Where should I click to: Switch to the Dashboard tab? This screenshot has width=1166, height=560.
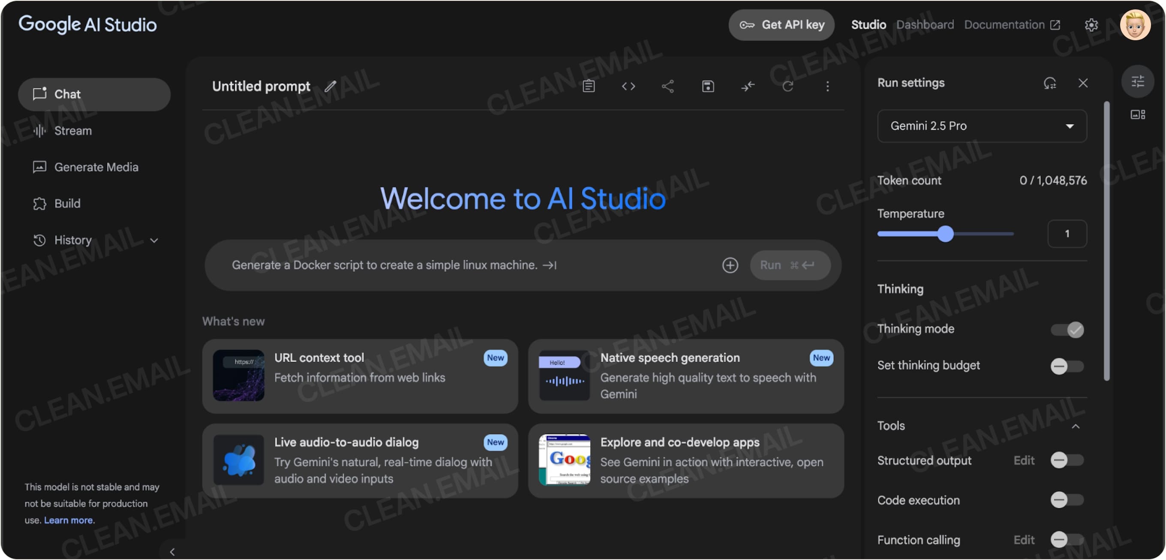coord(925,25)
